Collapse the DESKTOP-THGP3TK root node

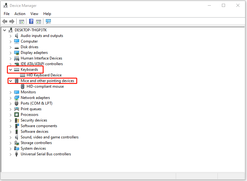pyautogui.click(x=4, y=30)
